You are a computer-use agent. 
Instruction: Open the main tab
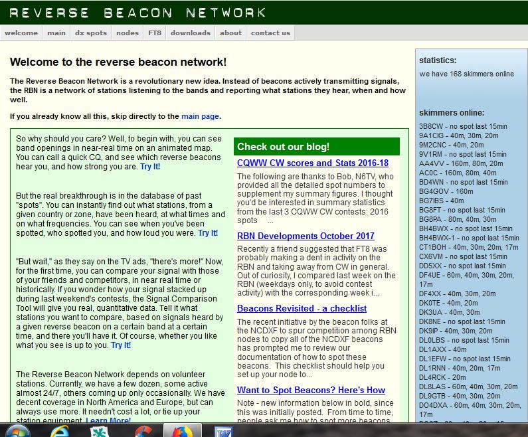tap(56, 33)
